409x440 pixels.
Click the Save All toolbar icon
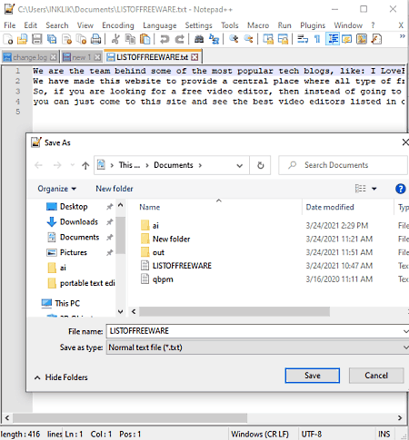52,39
